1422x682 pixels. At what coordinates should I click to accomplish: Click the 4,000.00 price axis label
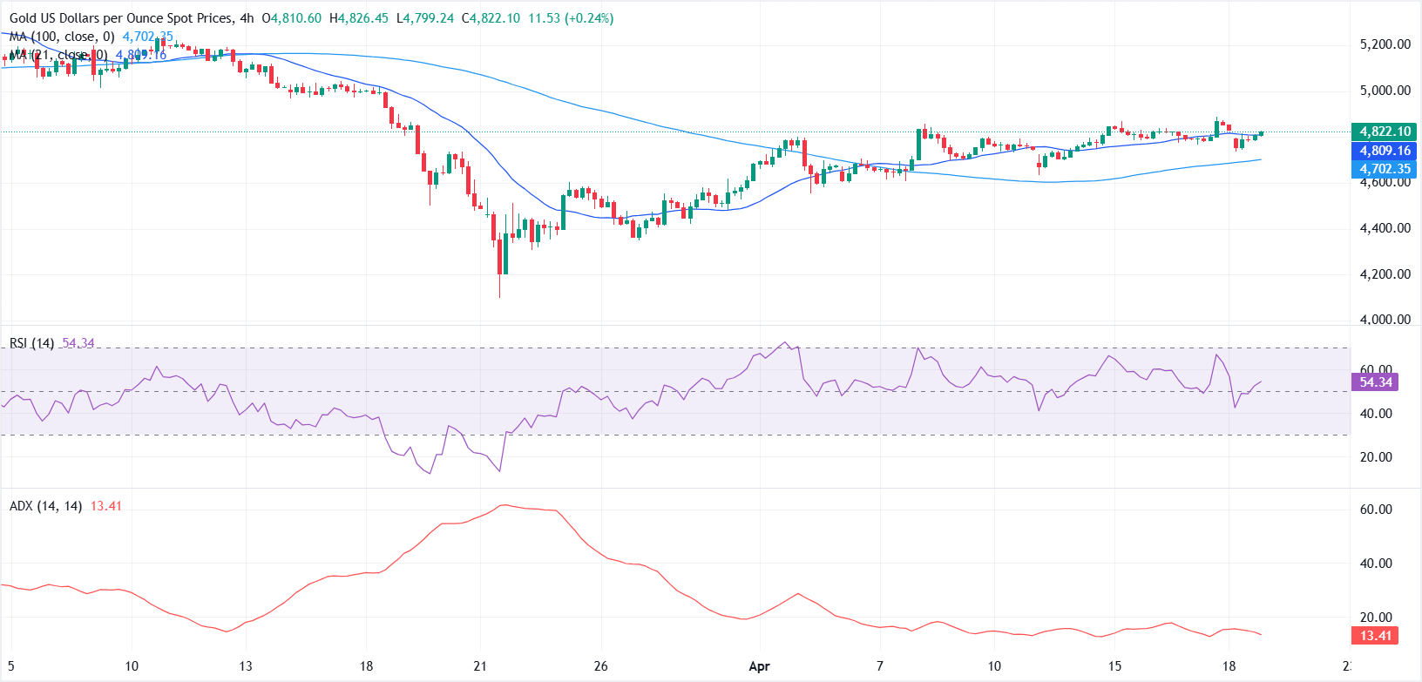[x=1385, y=320]
